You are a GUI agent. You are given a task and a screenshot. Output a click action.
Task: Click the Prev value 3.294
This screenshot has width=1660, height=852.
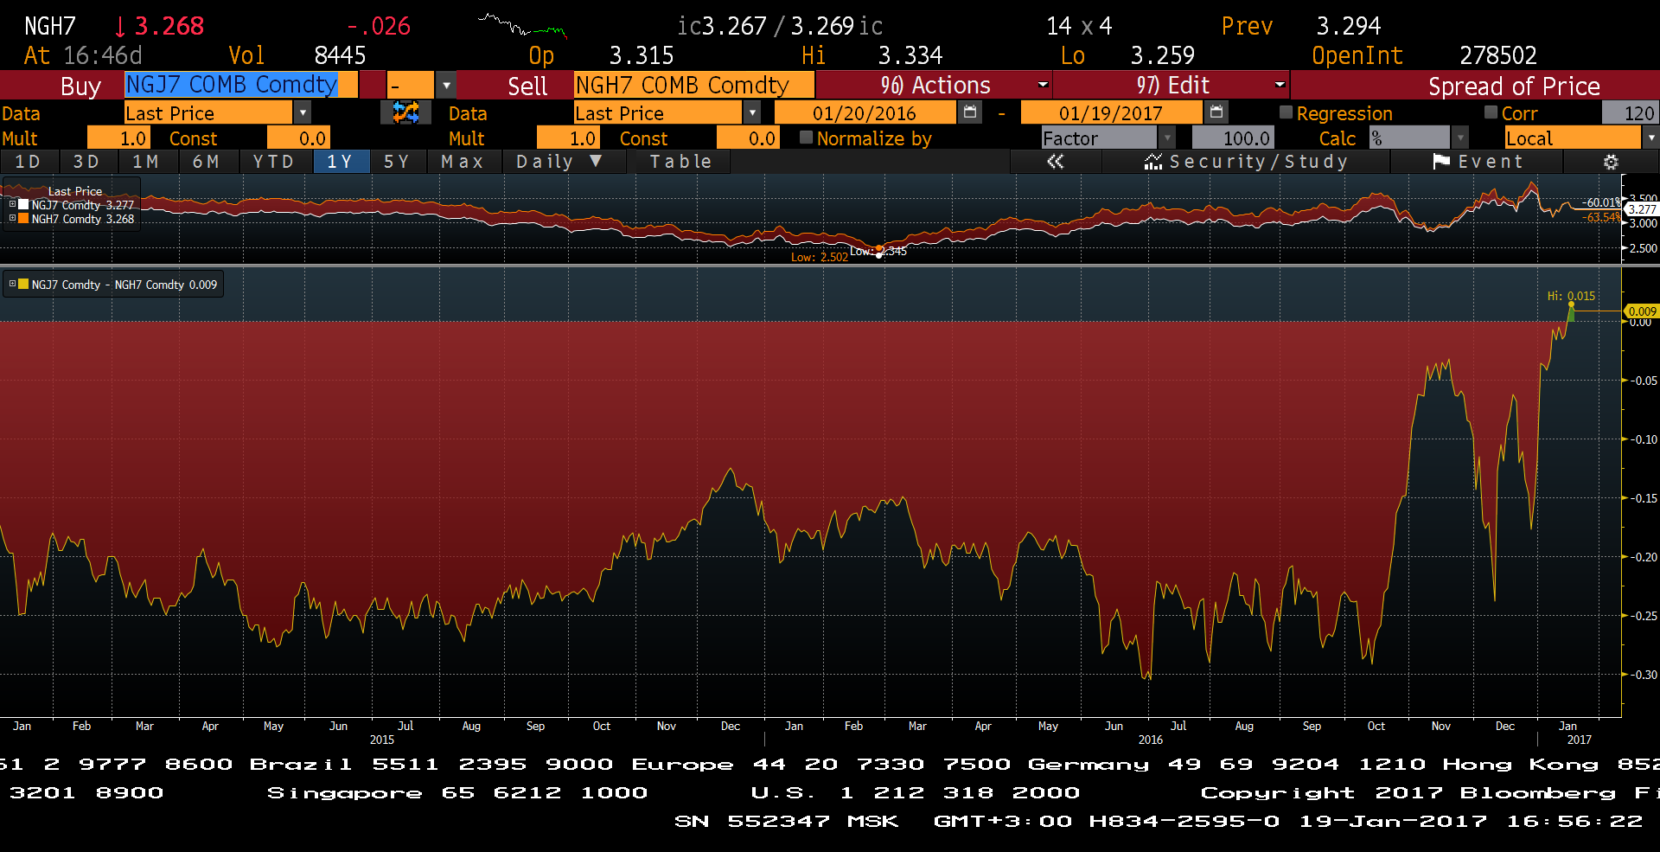(x=1348, y=26)
